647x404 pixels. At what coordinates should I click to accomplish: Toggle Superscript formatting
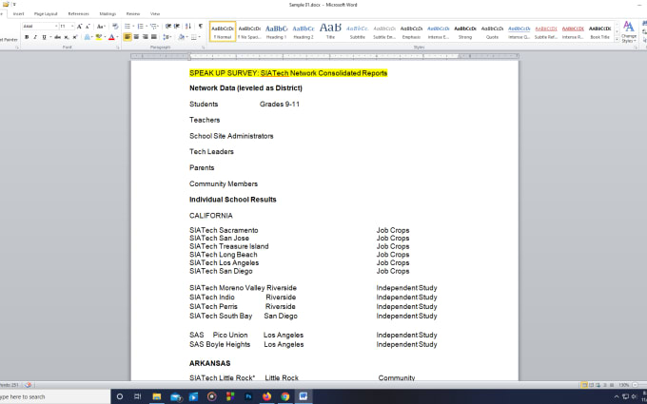click(x=74, y=37)
